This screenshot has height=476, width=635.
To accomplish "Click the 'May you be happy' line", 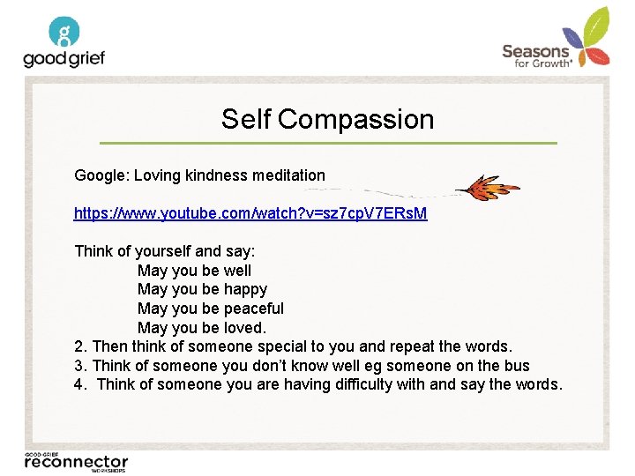I will pos(203,289).
